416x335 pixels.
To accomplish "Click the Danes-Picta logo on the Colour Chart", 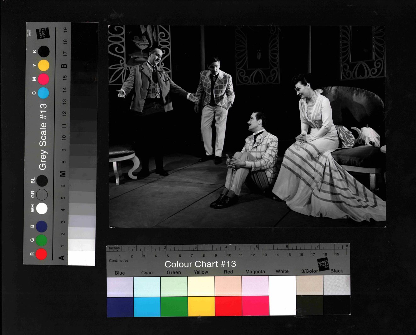I will pos(323,264).
